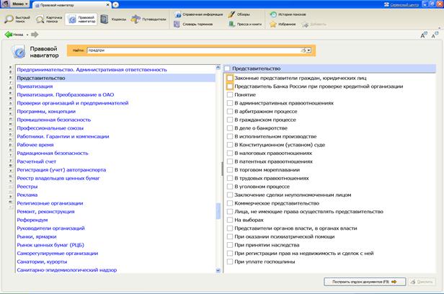
Task: Open Пресса и книги
Action: pyautogui.click(x=245, y=24)
